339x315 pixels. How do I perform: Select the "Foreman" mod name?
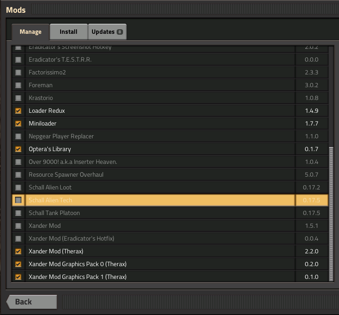41,85
